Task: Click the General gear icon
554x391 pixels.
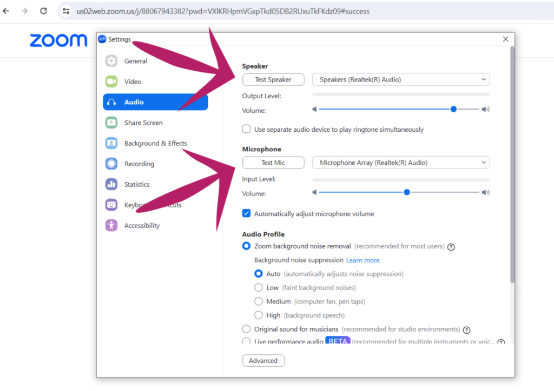Action: (111, 61)
